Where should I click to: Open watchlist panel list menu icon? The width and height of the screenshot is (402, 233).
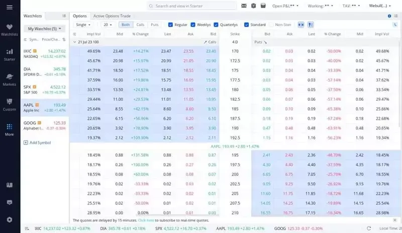pos(64,16)
